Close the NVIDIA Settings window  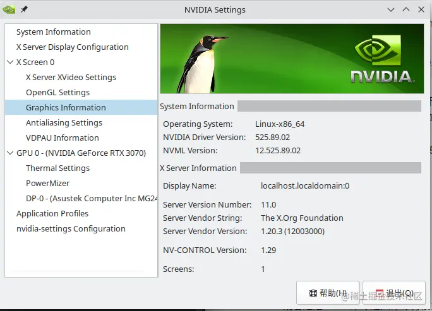tap(421, 9)
